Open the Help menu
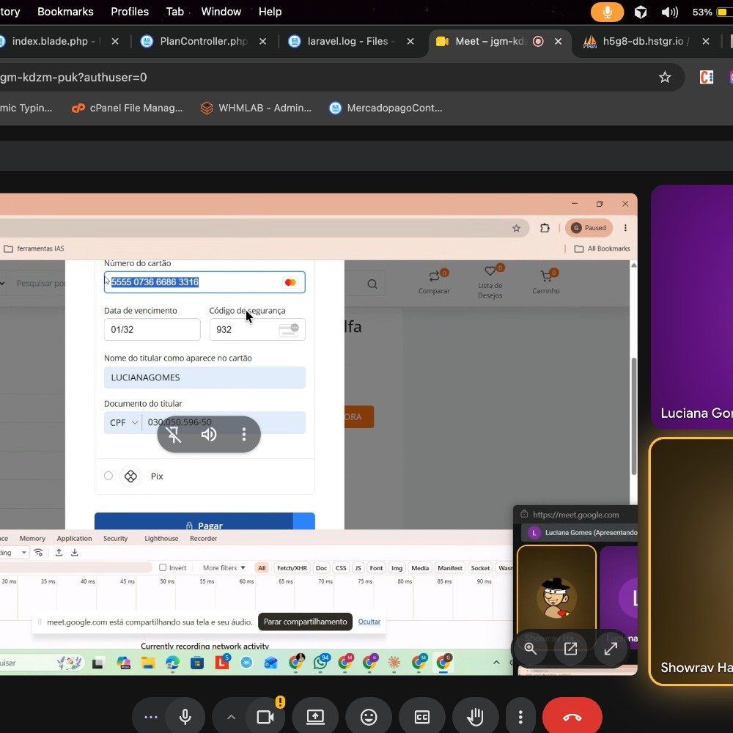 (270, 12)
